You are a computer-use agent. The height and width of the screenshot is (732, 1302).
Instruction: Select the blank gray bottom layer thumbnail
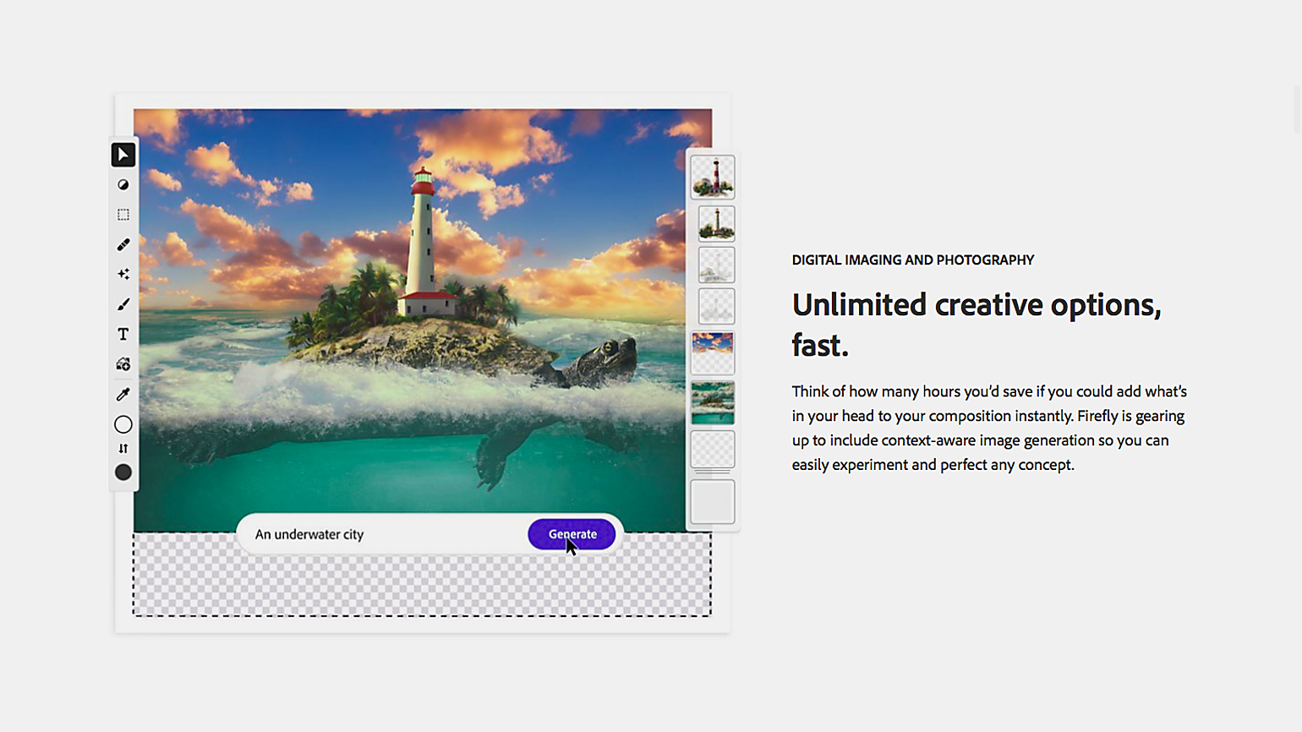[x=713, y=502]
